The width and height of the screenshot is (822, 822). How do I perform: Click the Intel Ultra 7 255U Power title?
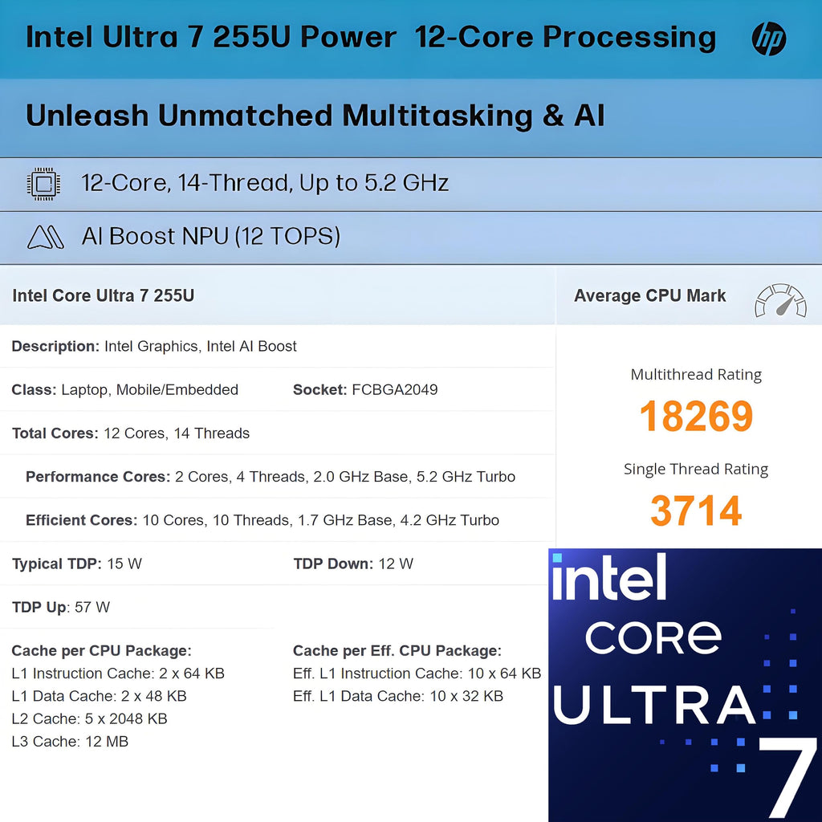pyautogui.click(x=211, y=38)
